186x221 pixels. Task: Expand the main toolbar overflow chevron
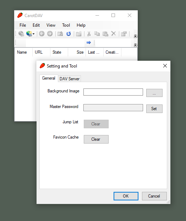[x=135, y=36]
